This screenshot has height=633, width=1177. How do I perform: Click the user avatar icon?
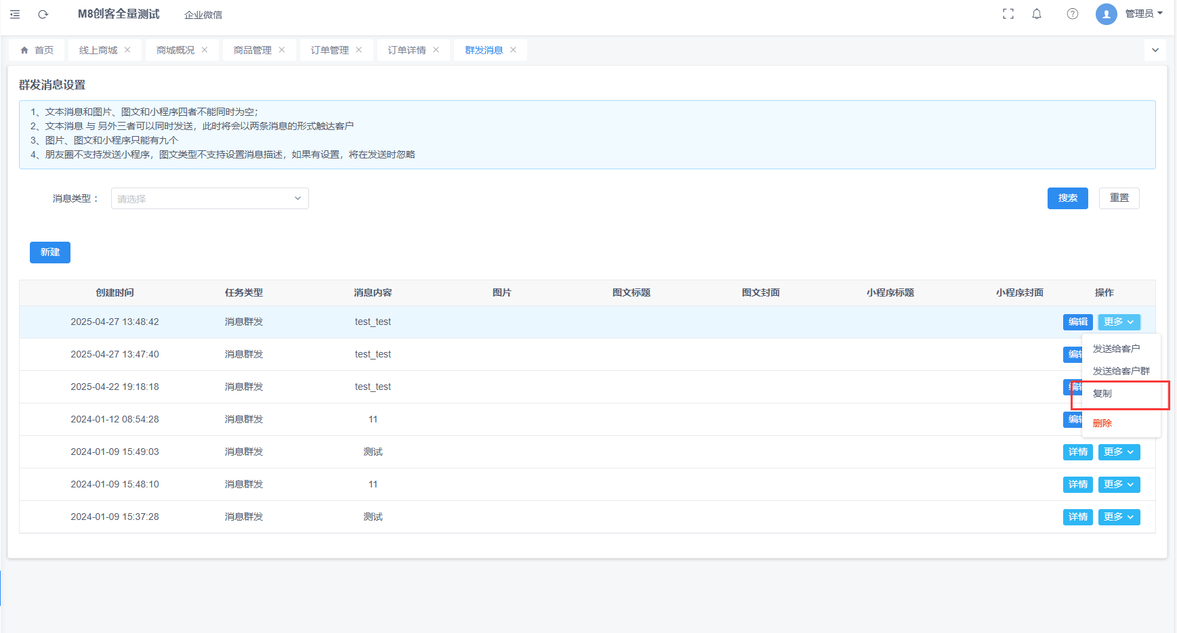1106,14
